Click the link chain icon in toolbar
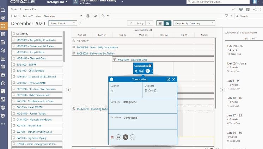263x149 pixels. (x=103, y=16)
